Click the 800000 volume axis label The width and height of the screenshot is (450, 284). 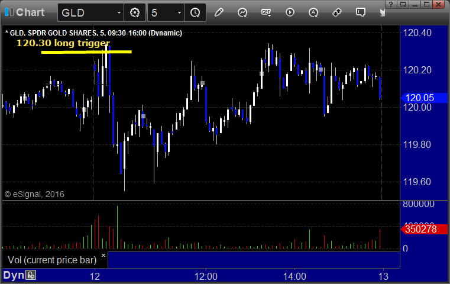click(419, 205)
